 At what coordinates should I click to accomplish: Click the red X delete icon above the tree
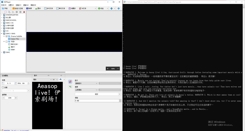point(24,12)
